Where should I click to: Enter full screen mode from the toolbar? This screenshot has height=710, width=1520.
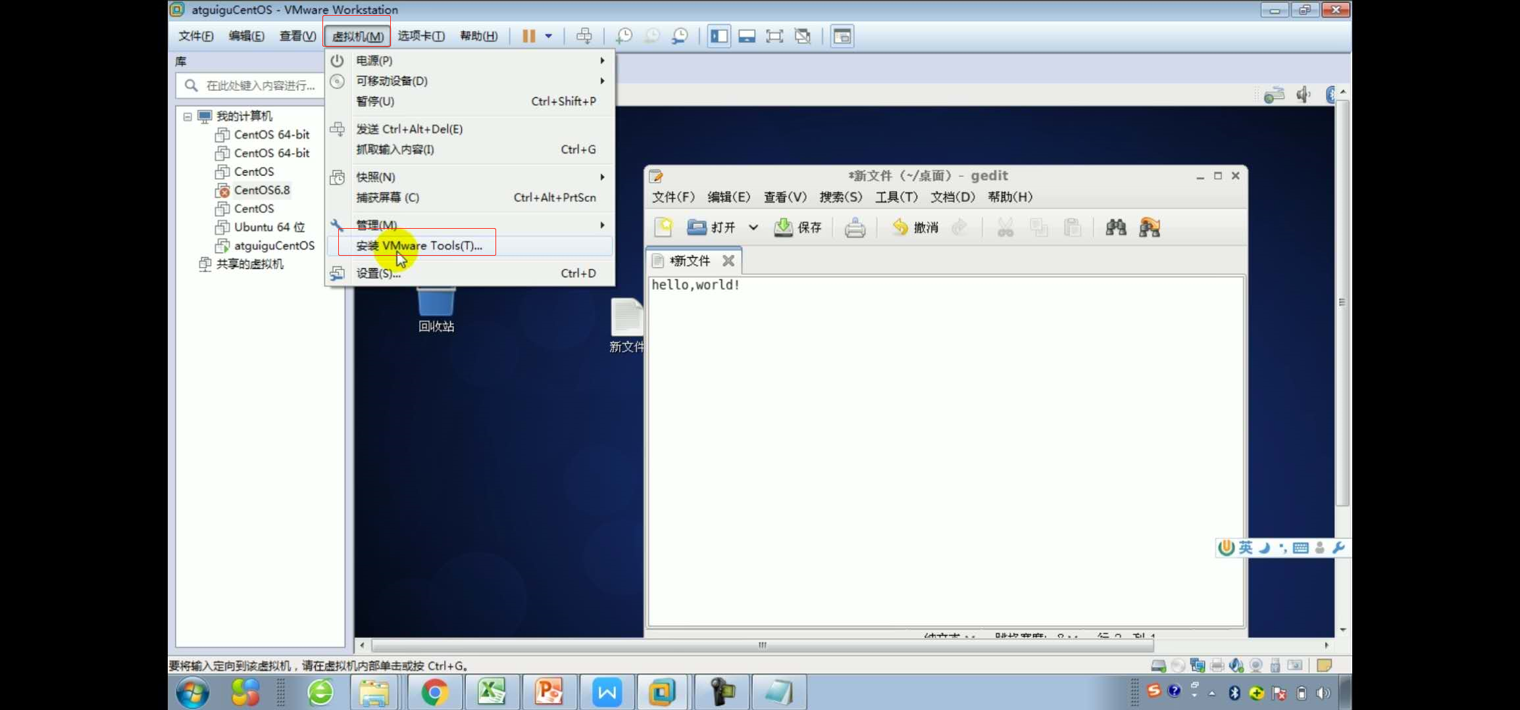[774, 36]
